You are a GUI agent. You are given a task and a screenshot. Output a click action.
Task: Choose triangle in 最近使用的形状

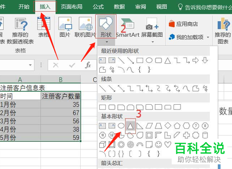coord(168,61)
